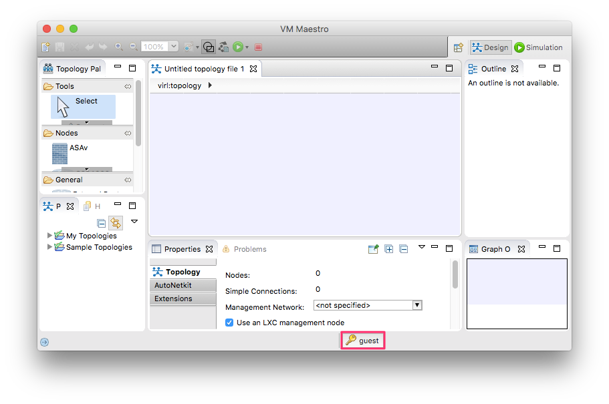Click the Graph Overview thumbnail
Screen dimensions: 609x404
pyautogui.click(x=517, y=294)
